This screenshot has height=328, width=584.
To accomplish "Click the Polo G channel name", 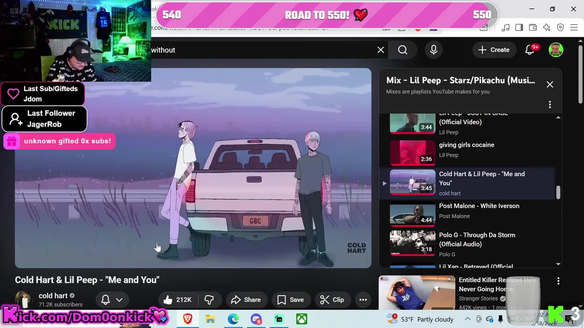I will 447,254.
